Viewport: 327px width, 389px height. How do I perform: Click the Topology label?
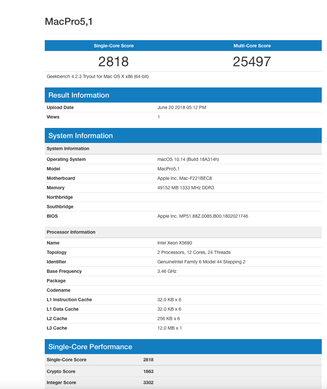[x=57, y=252]
